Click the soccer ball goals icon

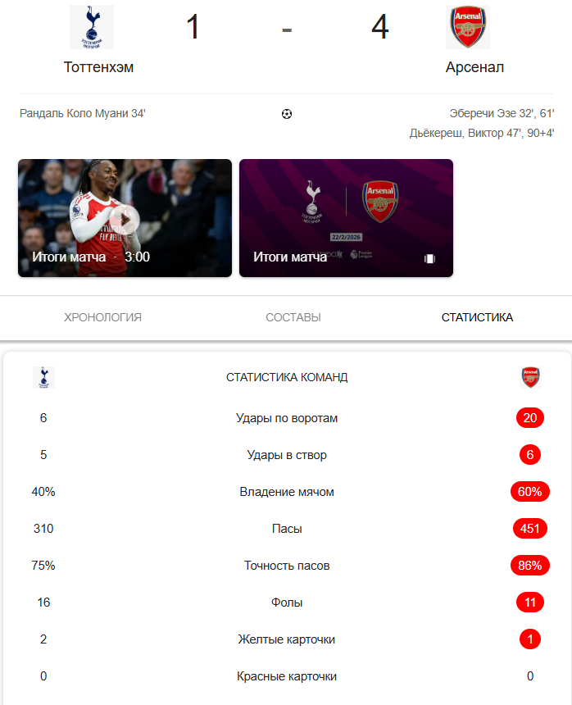tap(286, 114)
